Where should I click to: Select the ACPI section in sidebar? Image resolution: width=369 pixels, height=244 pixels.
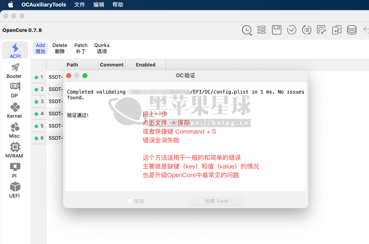coord(14,50)
